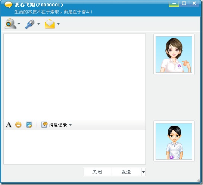The height and width of the screenshot is (185, 203).
Task: Click the contact's female avatar picture
Action: 174,54
